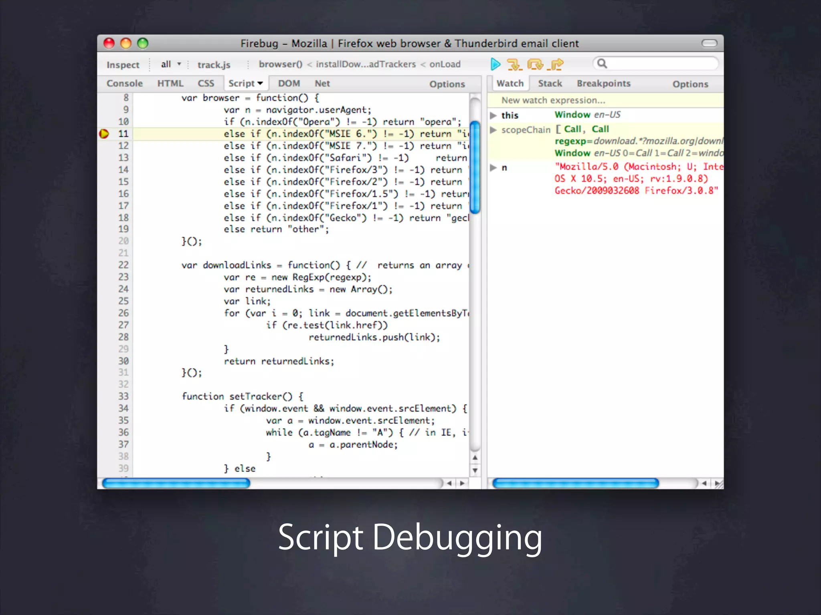Click installDow...adTrackers in the breadcrumb

[x=366, y=64]
